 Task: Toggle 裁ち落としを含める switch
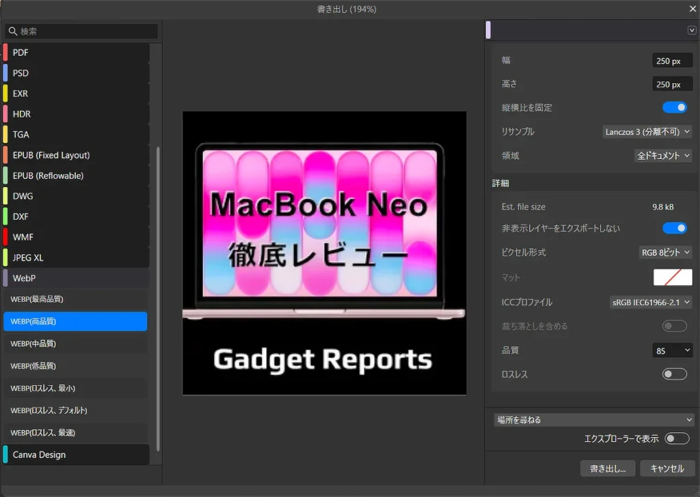pos(675,326)
